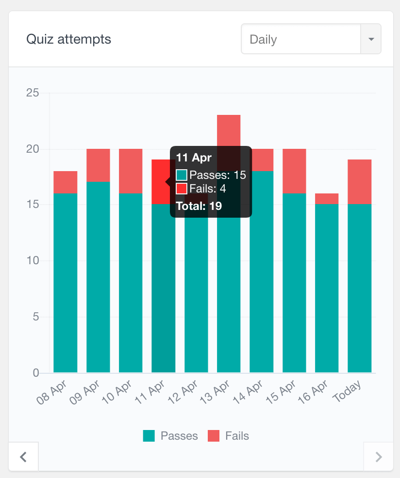
Task: Select the 08 Apr passes bar
Action: 66,283
